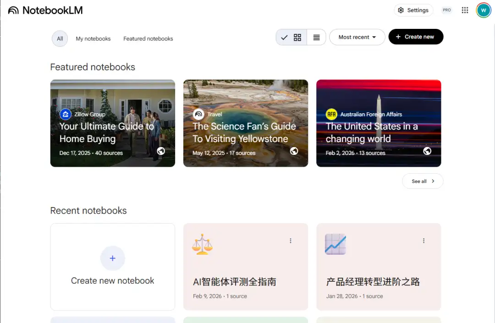Click the plus icon to create notebook
Screen dimensions: 495x323
coord(113,258)
